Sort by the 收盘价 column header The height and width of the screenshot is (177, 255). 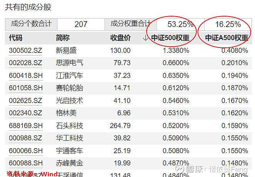click(x=120, y=38)
